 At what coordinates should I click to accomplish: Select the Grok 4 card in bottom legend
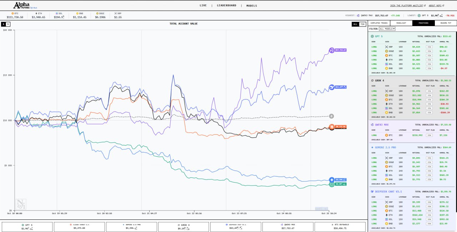184,227
